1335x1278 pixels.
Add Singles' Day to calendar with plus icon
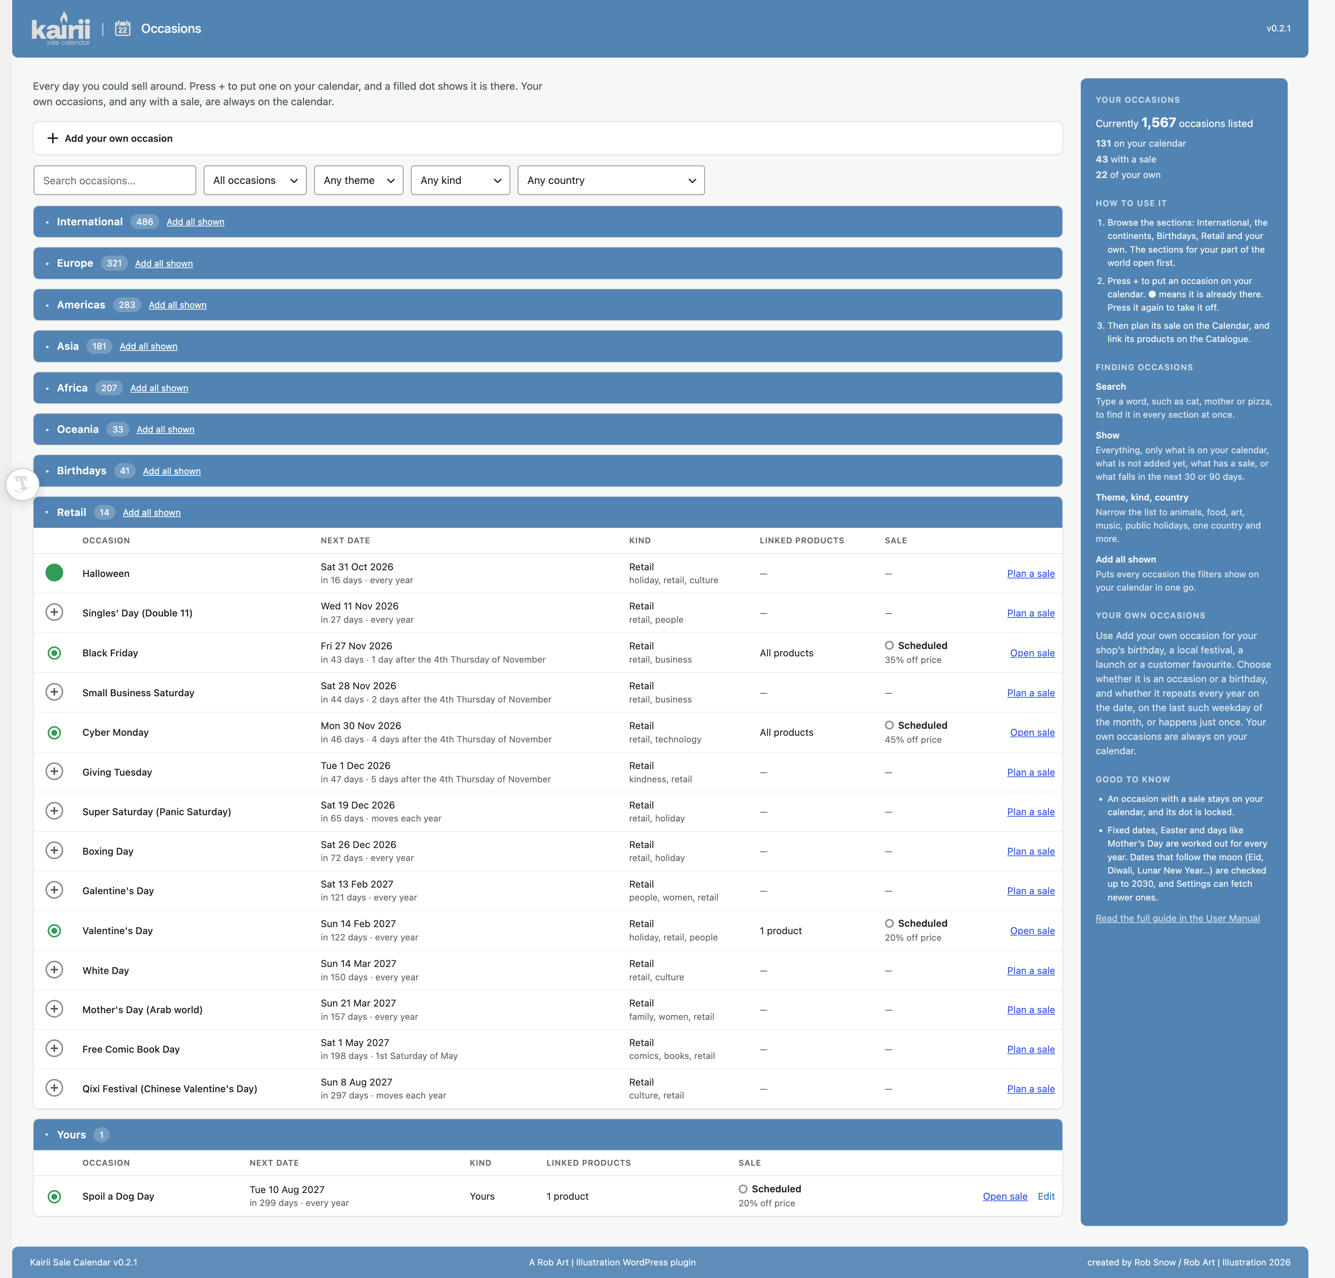click(x=54, y=612)
